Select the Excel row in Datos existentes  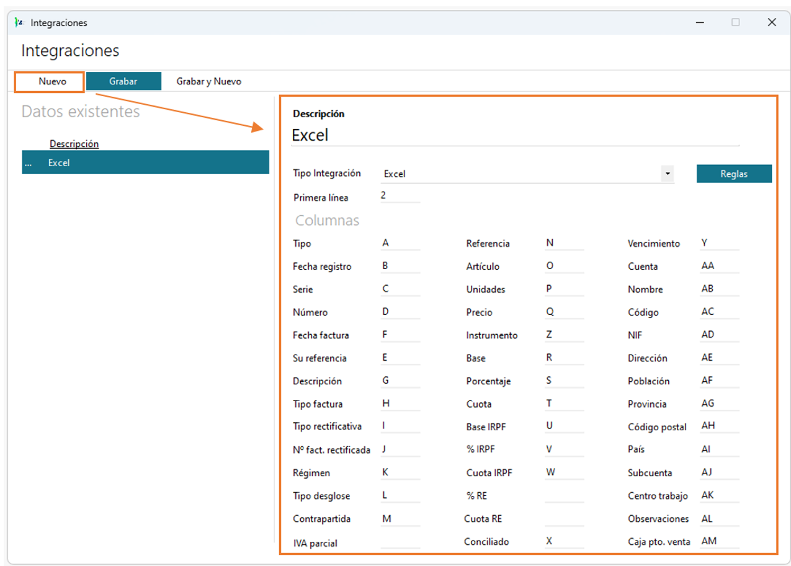(x=145, y=163)
